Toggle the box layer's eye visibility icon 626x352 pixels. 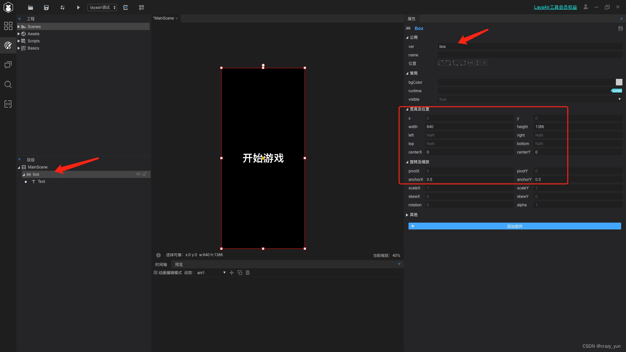pyautogui.click(x=138, y=174)
